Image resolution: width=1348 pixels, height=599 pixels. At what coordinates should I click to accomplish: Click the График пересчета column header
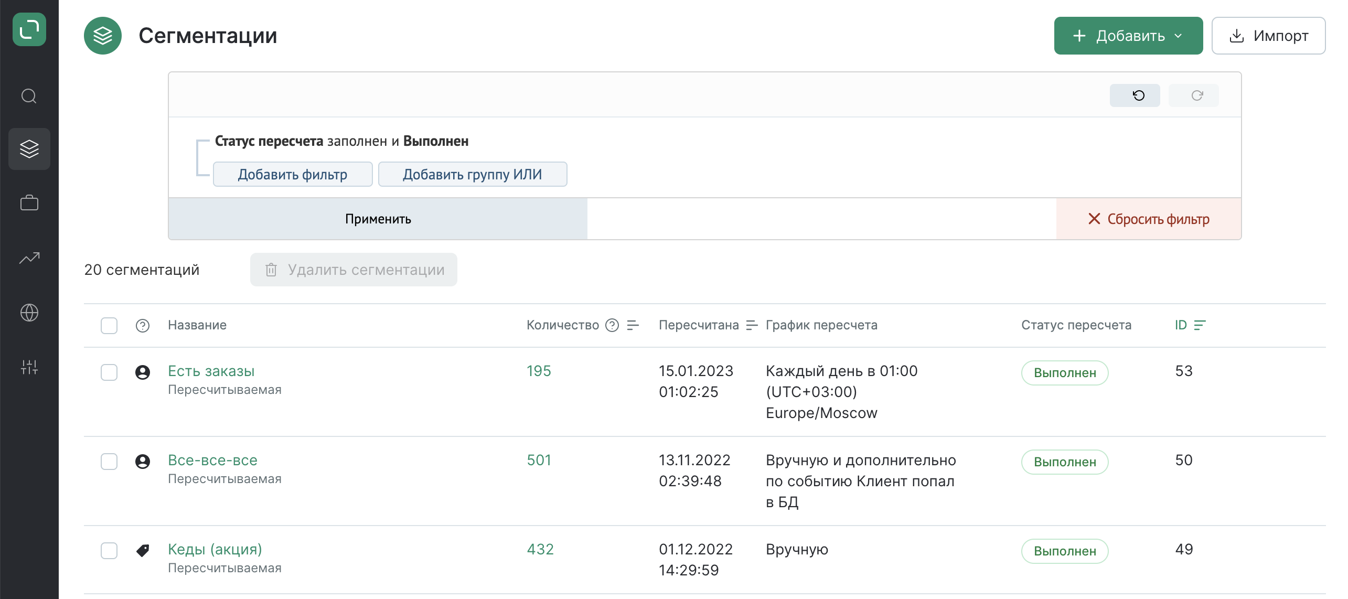point(821,325)
